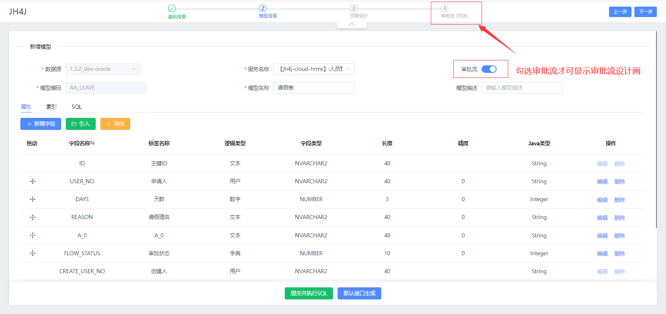Click the drag handle in the A_0 row

point(32,235)
